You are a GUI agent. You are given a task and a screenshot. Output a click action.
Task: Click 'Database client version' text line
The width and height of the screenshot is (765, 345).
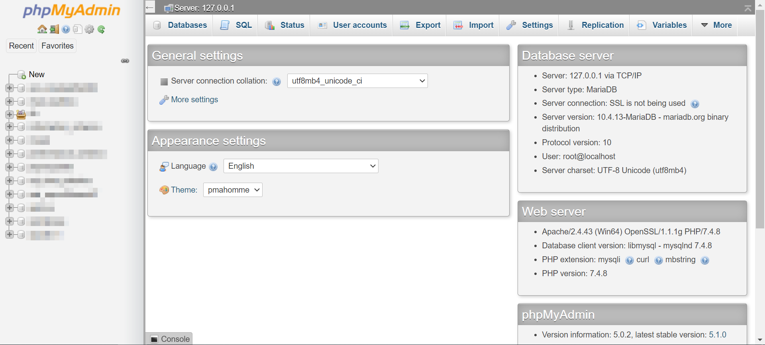(627, 246)
